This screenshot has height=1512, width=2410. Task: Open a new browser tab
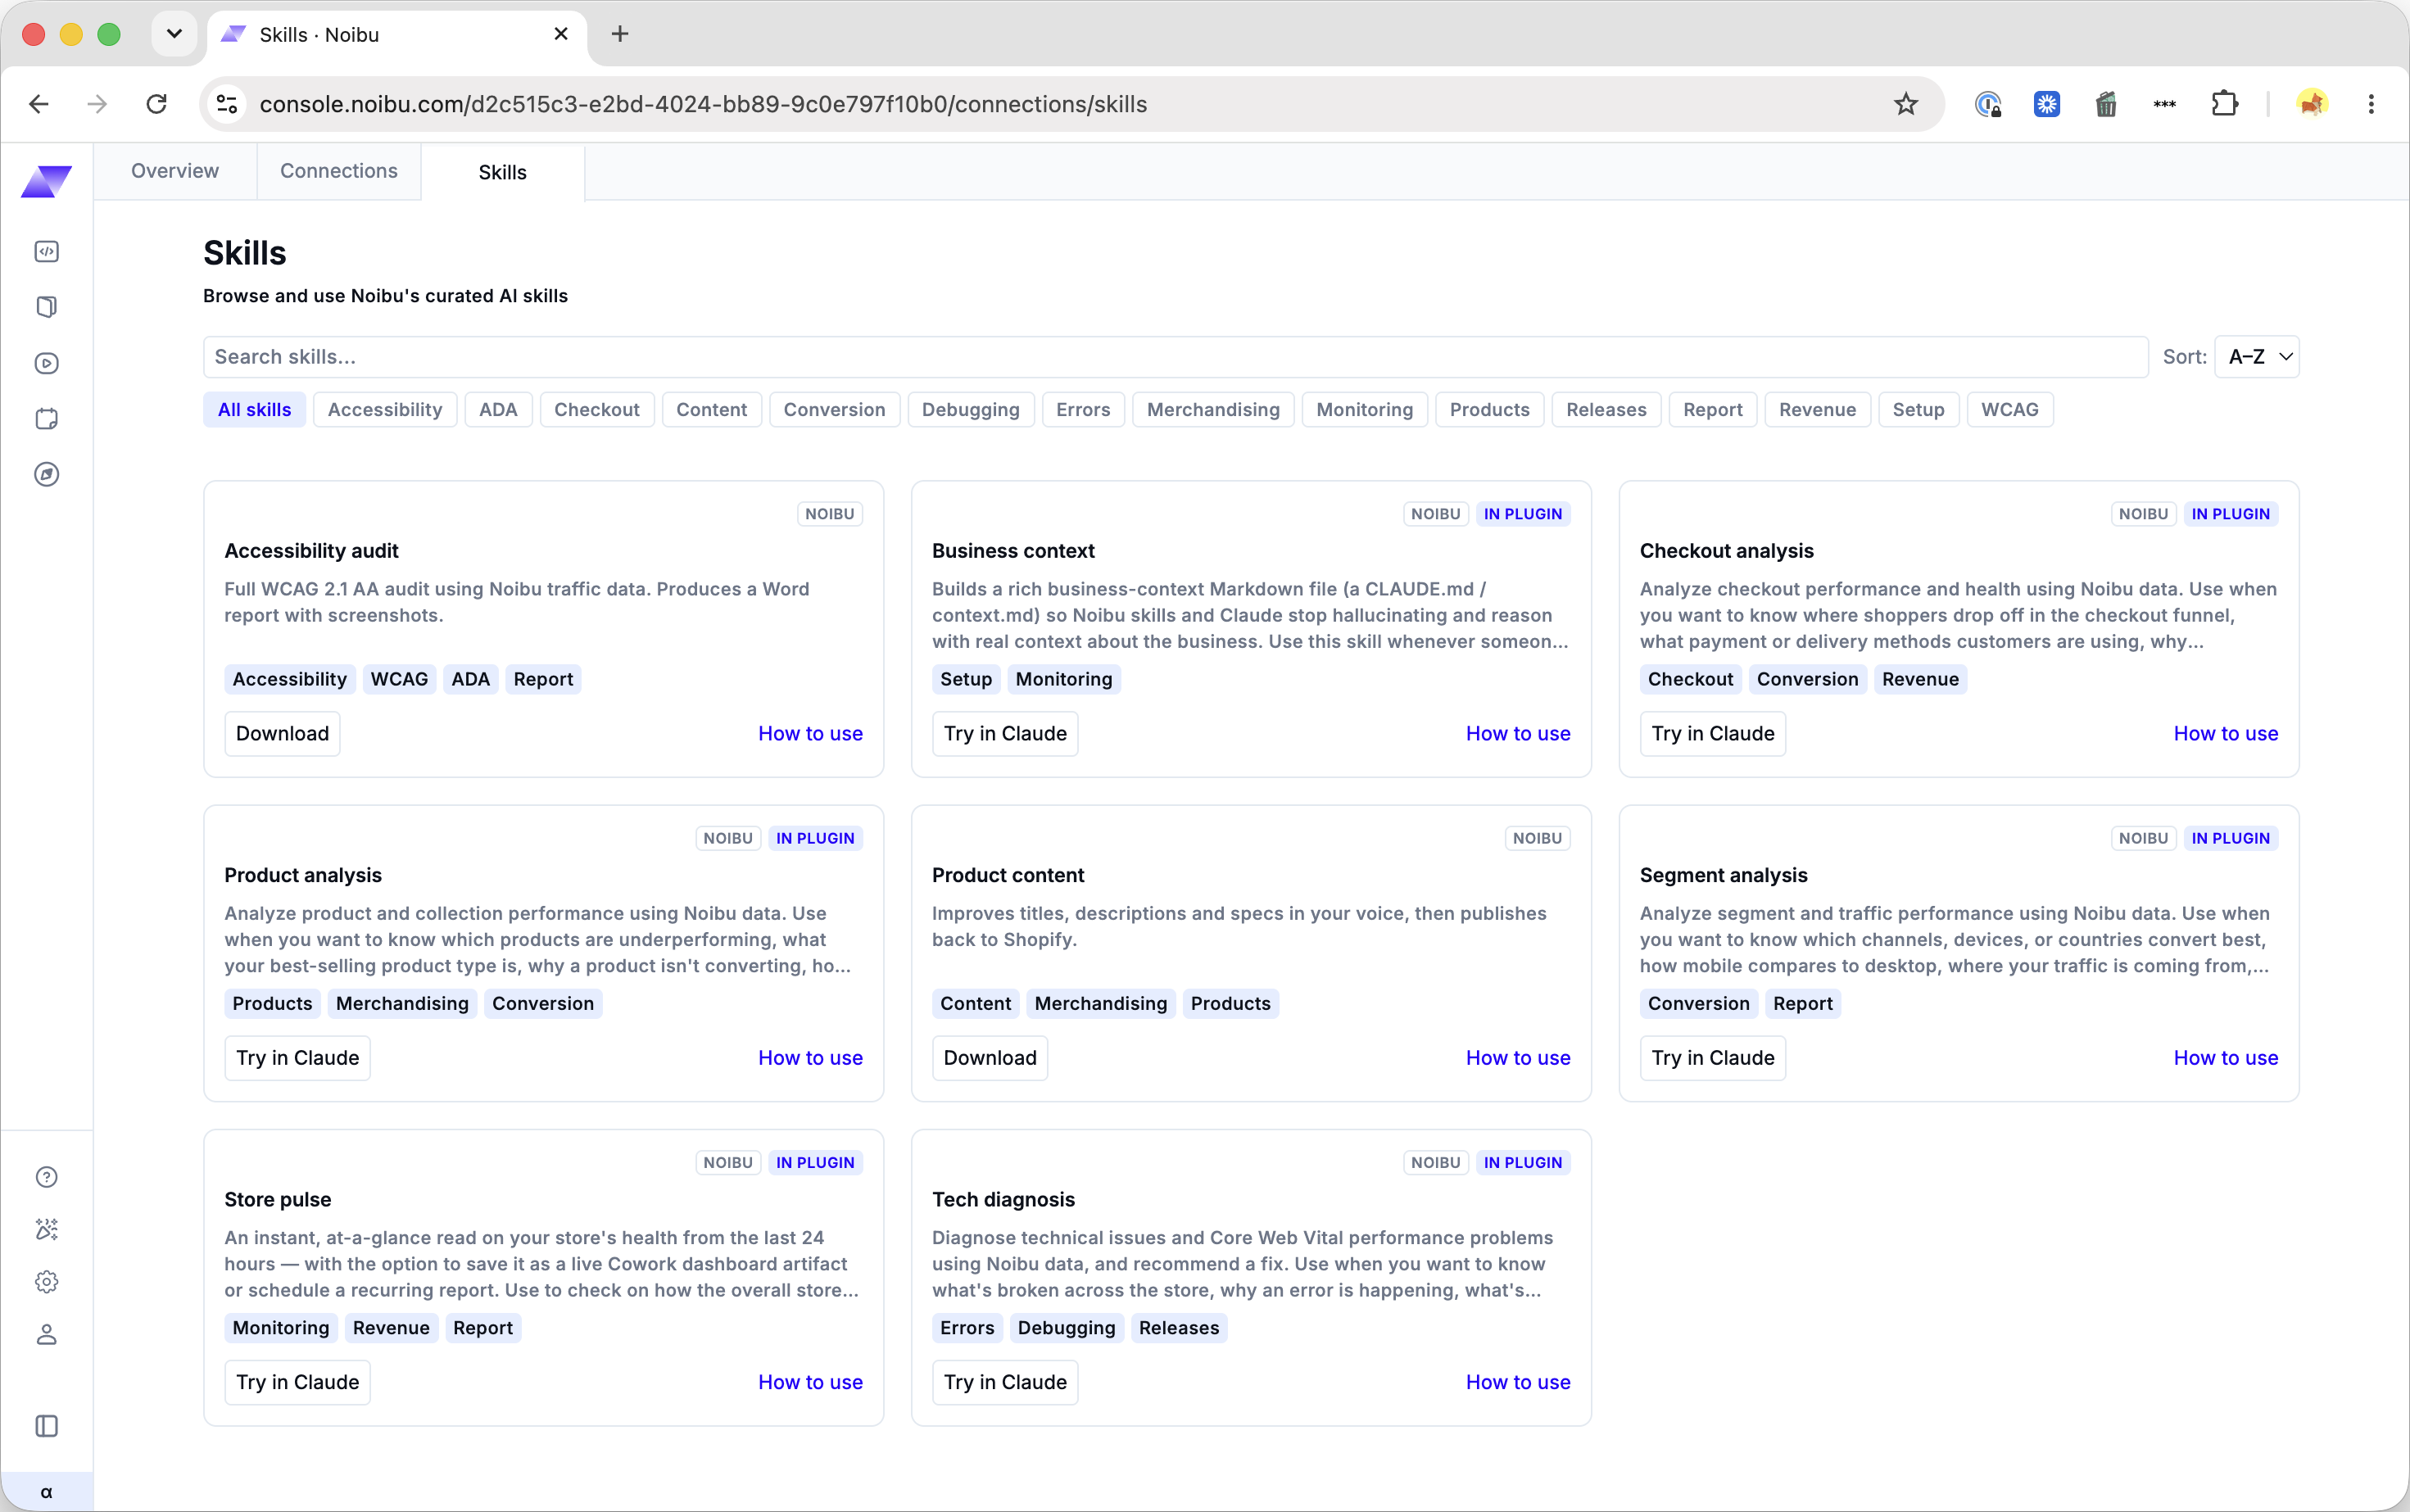pyautogui.click(x=620, y=34)
